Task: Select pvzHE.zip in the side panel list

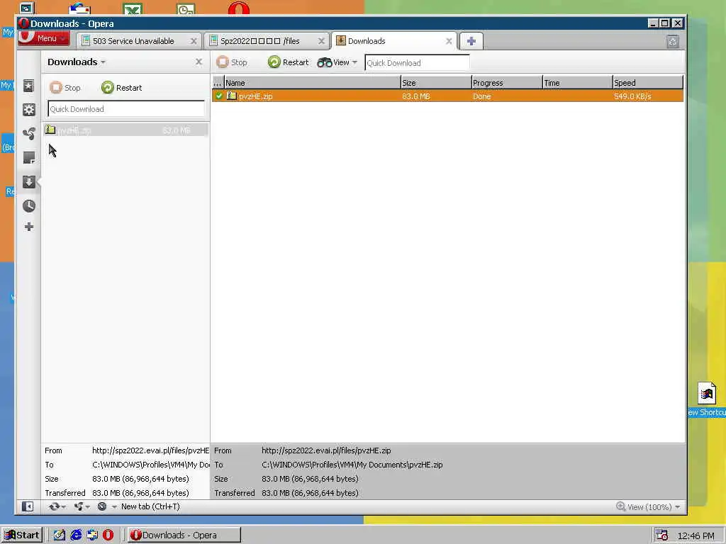Action: point(126,130)
